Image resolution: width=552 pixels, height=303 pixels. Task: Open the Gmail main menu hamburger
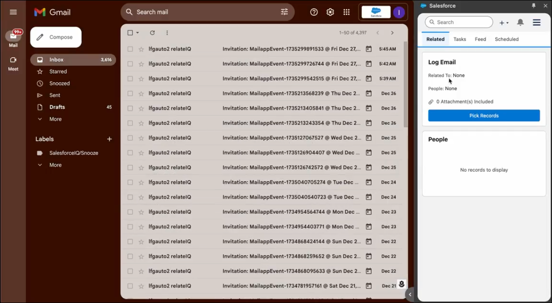[x=13, y=12]
